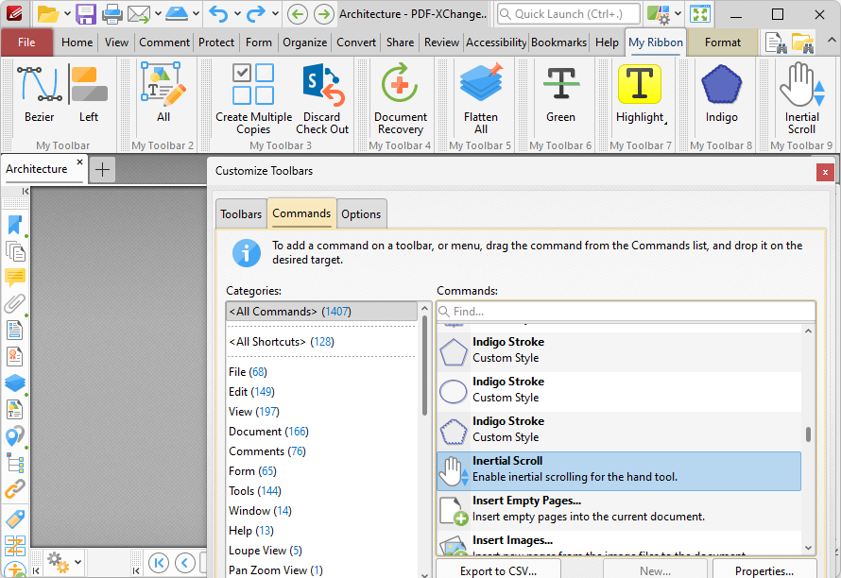This screenshot has width=841, height=578.
Task: Click the Commands list vertical scrollbar thumb
Action: click(808, 433)
